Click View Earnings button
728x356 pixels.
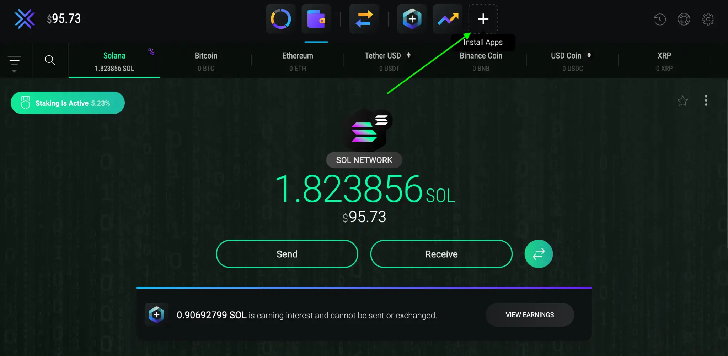pyautogui.click(x=530, y=315)
